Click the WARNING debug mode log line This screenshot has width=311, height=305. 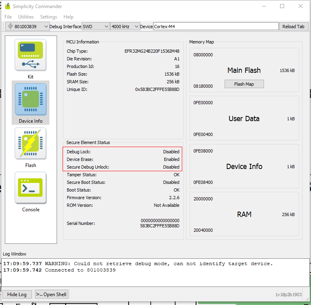coord(138,264)
